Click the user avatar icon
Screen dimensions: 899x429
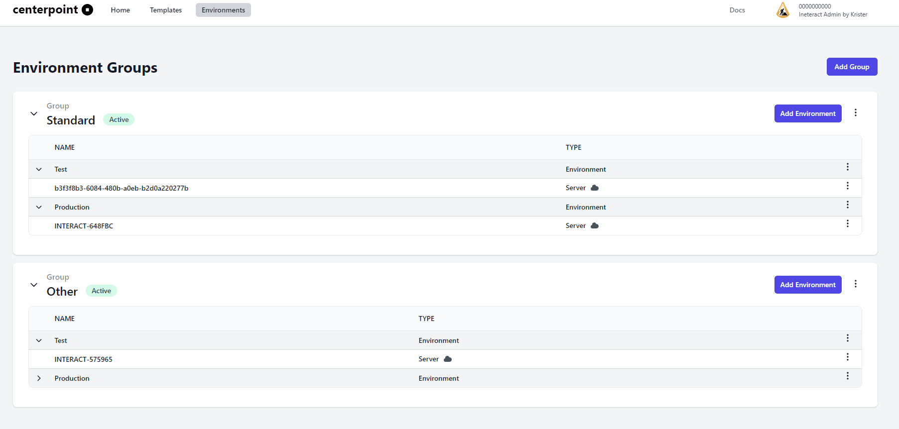click(x=782, y=10)
